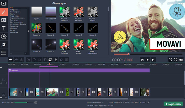This screenshot has height=108, width=185.
Task: Choose the Айвазовский filter thumbnail
Action: [51, 12]
